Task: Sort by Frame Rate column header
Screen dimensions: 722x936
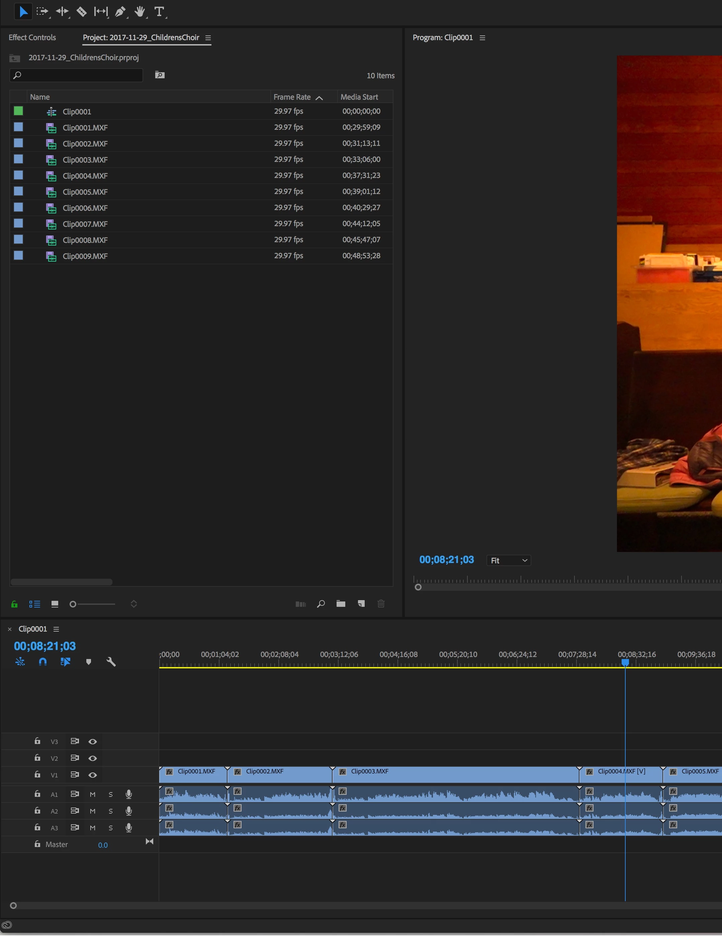Action: click(x=292, y=97)
